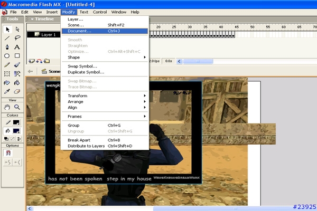Select Duplicate Symbol… entry
Image resolution: width=317 pixels, height=211 pixels.
105,72
